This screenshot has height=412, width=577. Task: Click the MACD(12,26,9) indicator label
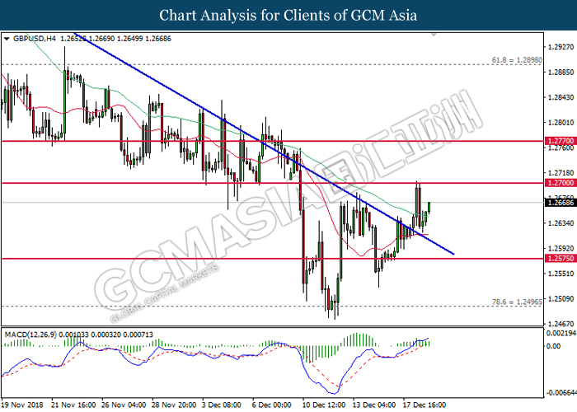pos(30,335)
